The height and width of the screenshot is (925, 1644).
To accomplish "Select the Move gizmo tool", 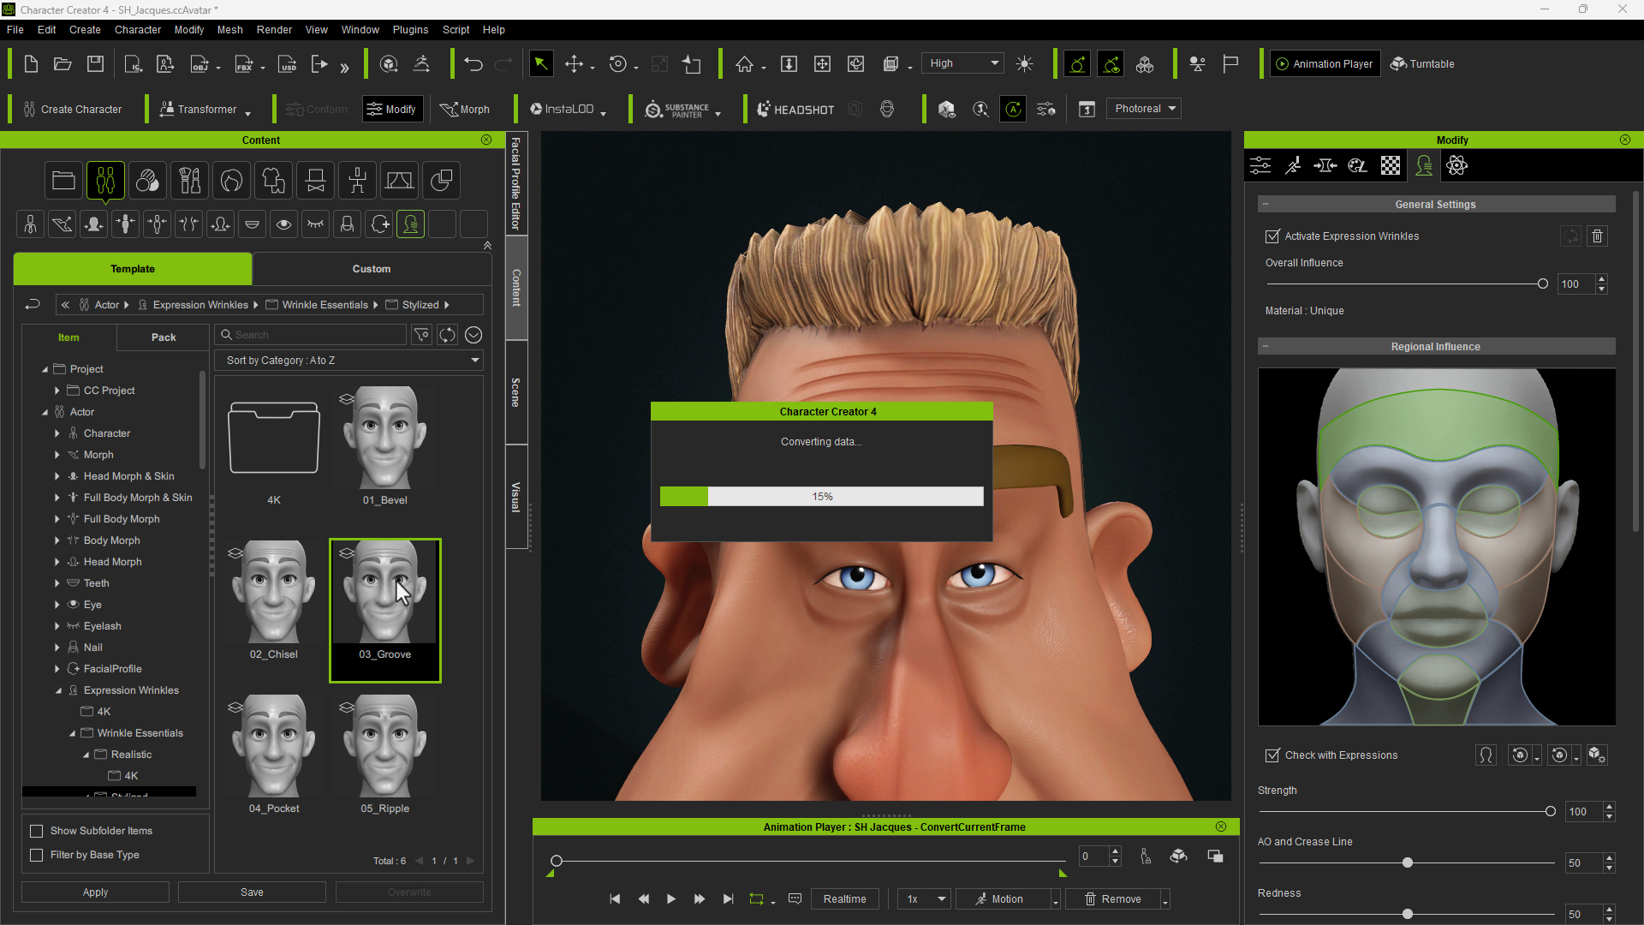I will tap(575, 64).
